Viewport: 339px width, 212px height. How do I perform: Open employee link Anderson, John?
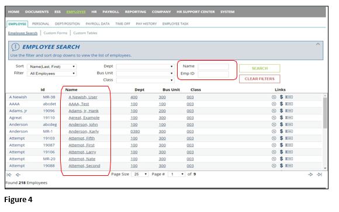coord(83,125)
